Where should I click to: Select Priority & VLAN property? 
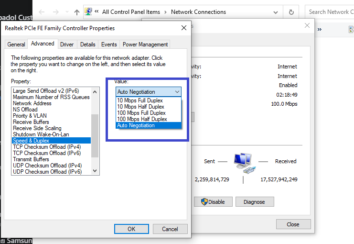tap(51, 116)
